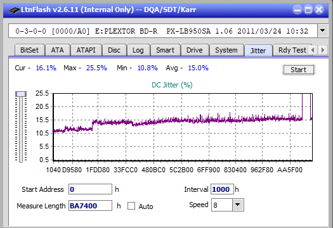The height and width of the screenshot is (228, 333).
Task: Click the Cur value 16.1%
Action: pyautogui.click(x=46, y=68)
